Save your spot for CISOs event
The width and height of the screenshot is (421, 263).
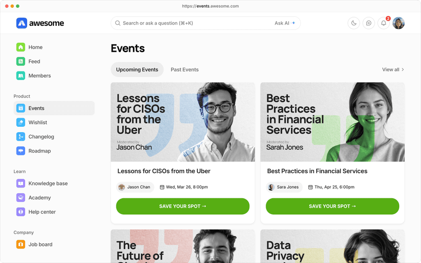pos(183,206)
